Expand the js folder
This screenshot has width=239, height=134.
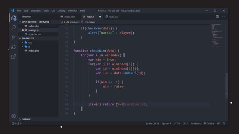pos(29,47)
